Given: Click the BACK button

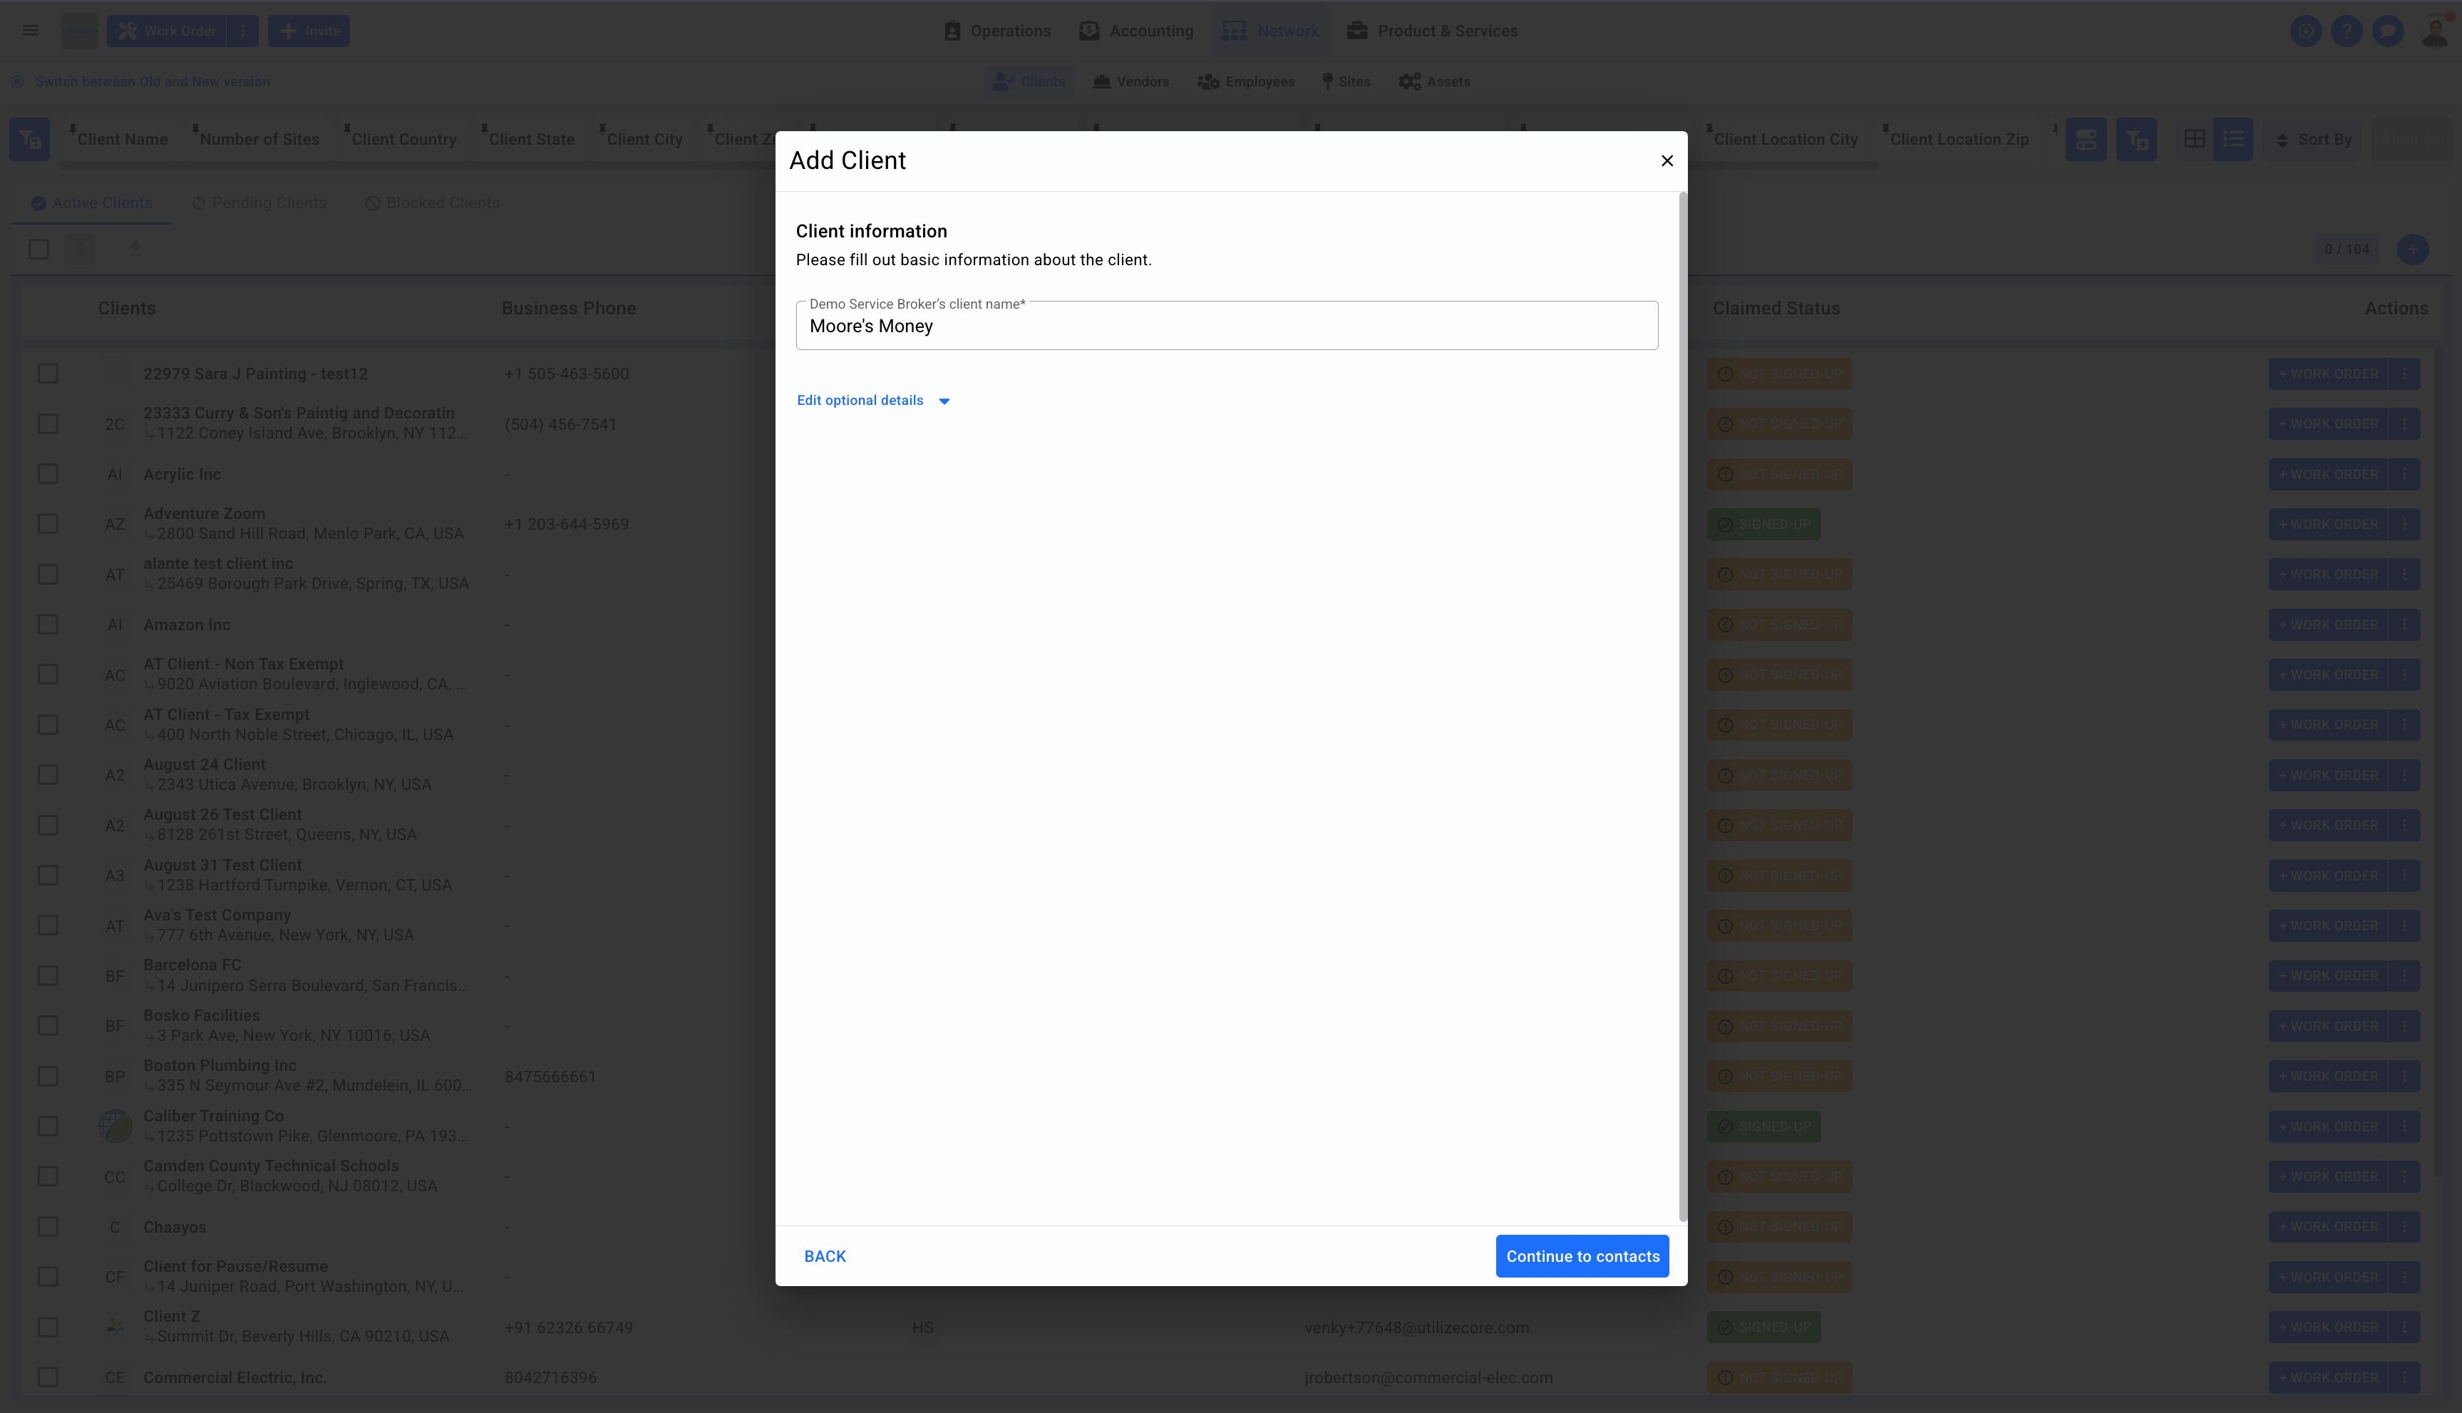Looking at the screenshot, I should point(825,1255).
